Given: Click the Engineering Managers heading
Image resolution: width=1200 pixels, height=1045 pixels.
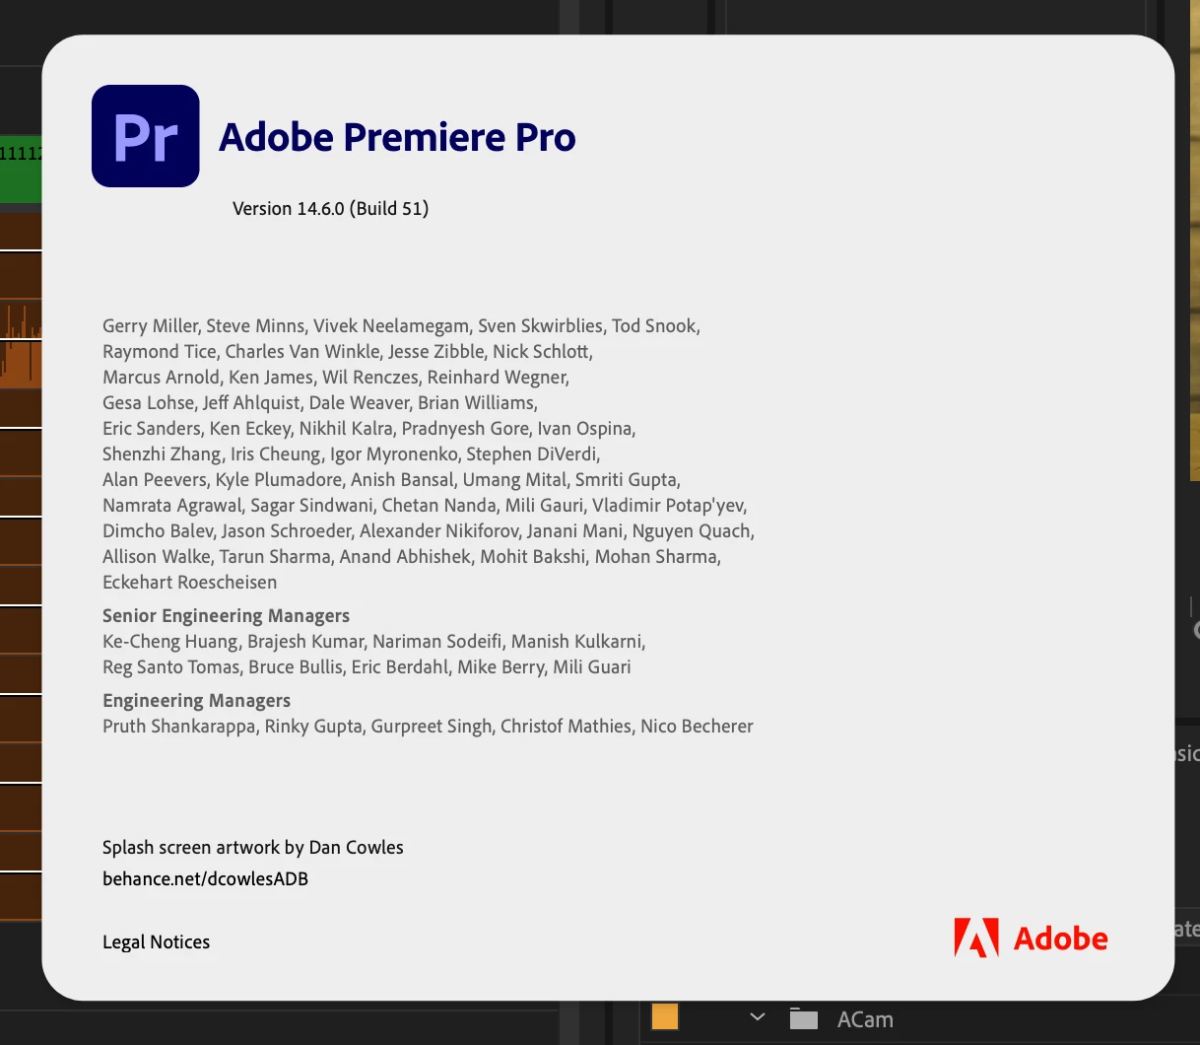Looking at the screenshot, I should 196,700.
